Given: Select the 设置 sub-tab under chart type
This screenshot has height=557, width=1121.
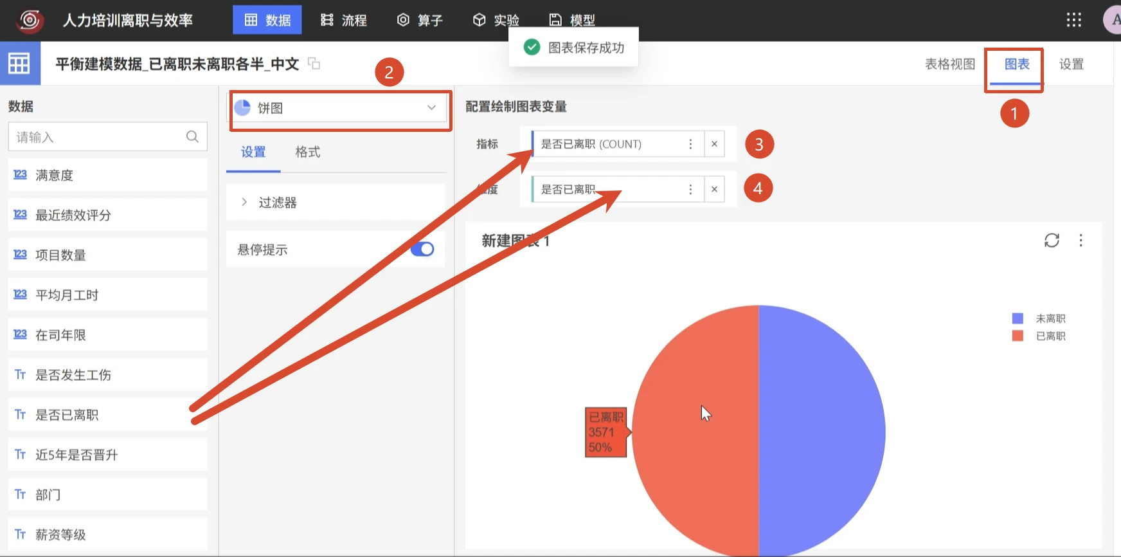Looking at the screenshot, I should coord(253,152).
